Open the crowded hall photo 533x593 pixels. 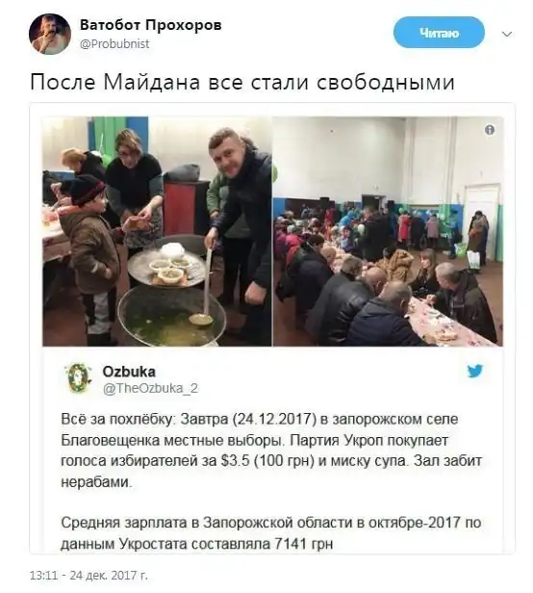(388, 231)
